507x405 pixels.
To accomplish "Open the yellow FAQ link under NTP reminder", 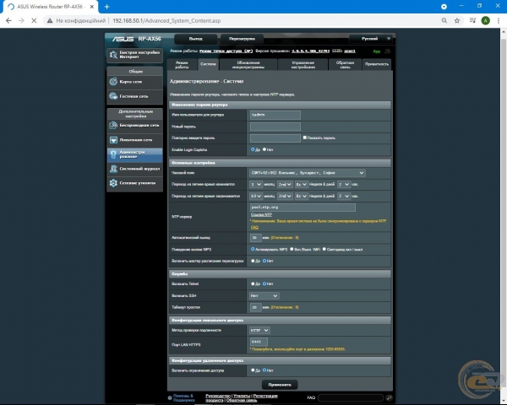I will click(x=254, y=227).
